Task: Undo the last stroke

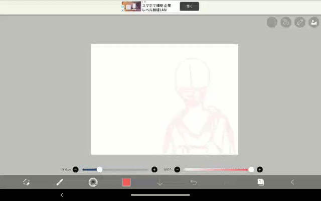Action: [x=193, y=182]
